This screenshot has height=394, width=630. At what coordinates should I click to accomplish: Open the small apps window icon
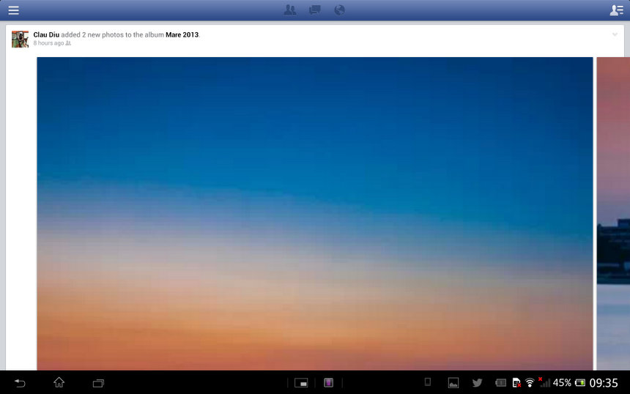(x=301, y=383)
